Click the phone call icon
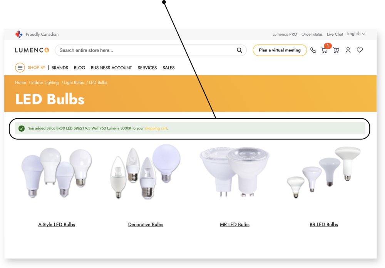Viewport: 385px width, 268px height. point(313,50)
